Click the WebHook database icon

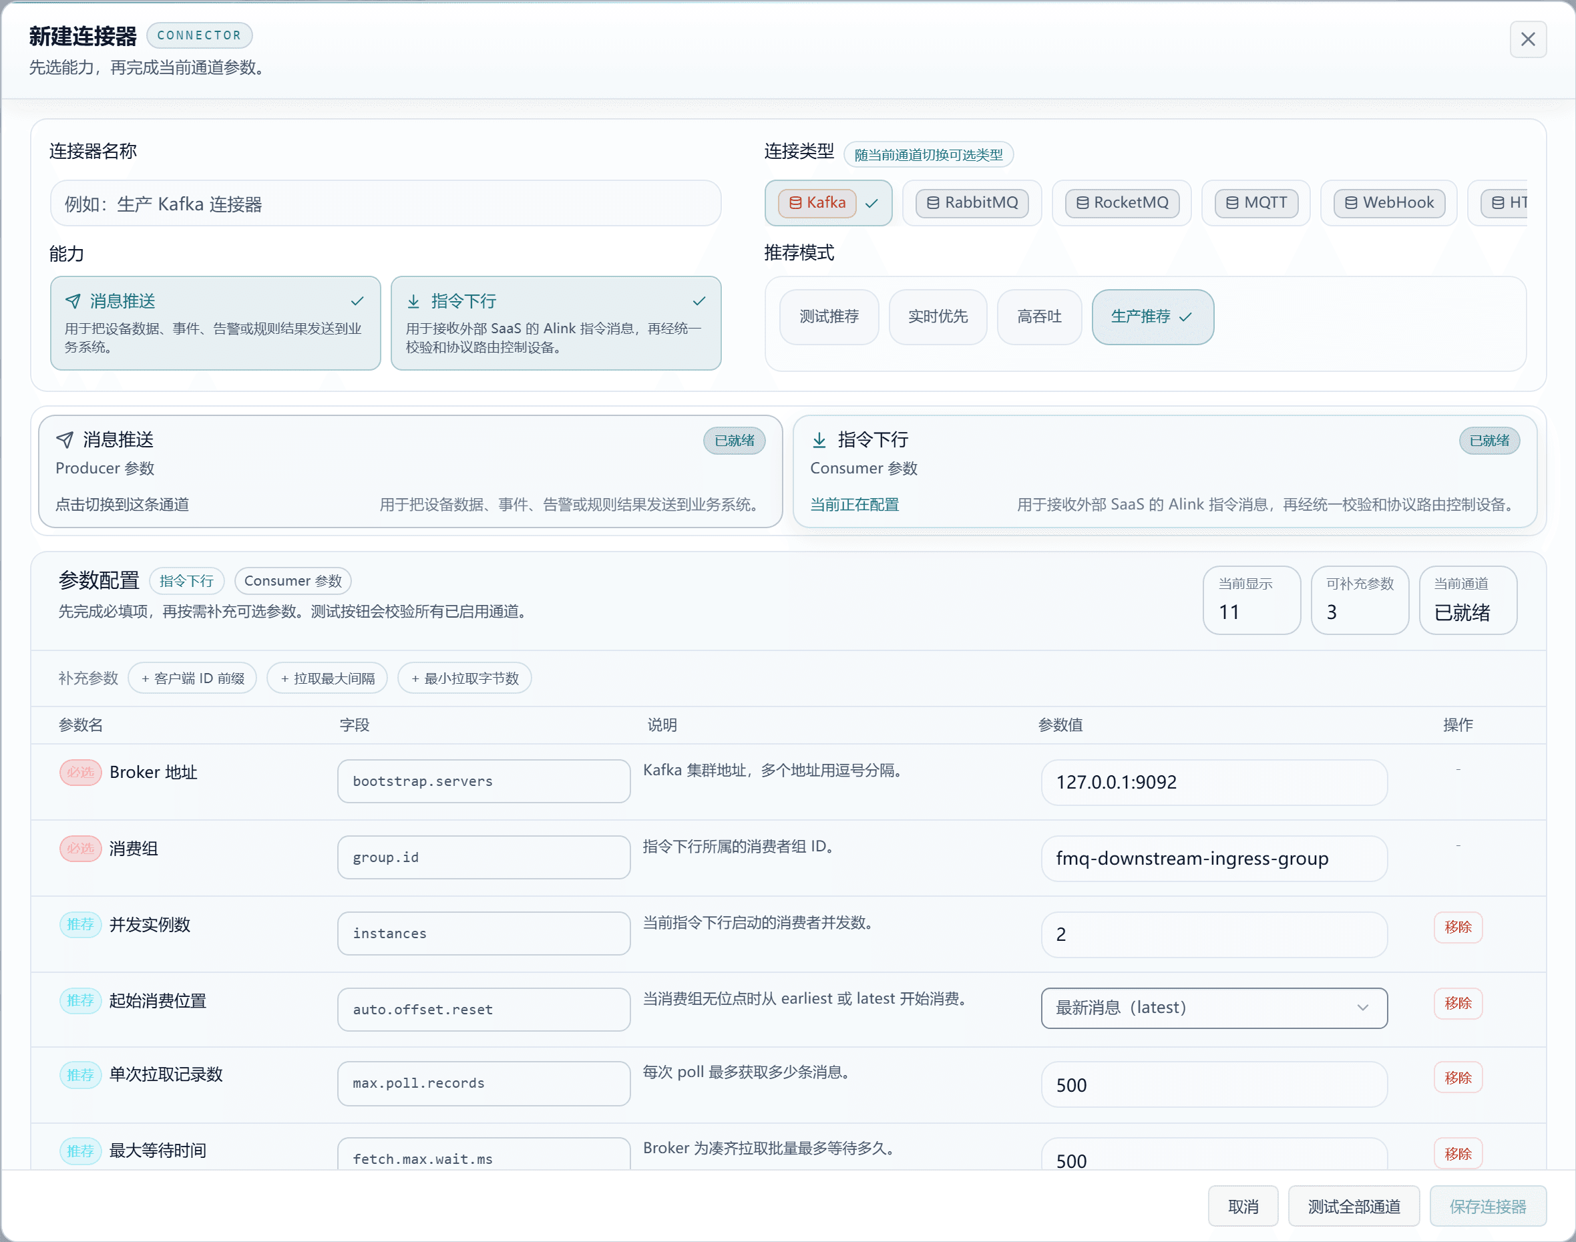pyautogui.click(x=1350, y=203)
